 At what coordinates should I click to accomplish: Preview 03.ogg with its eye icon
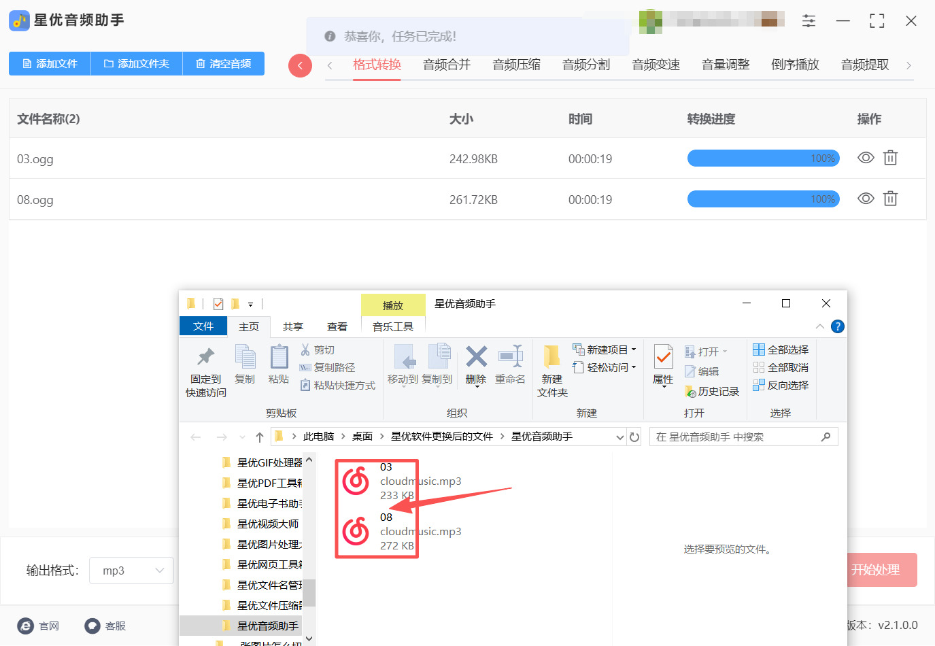point(866,158)
